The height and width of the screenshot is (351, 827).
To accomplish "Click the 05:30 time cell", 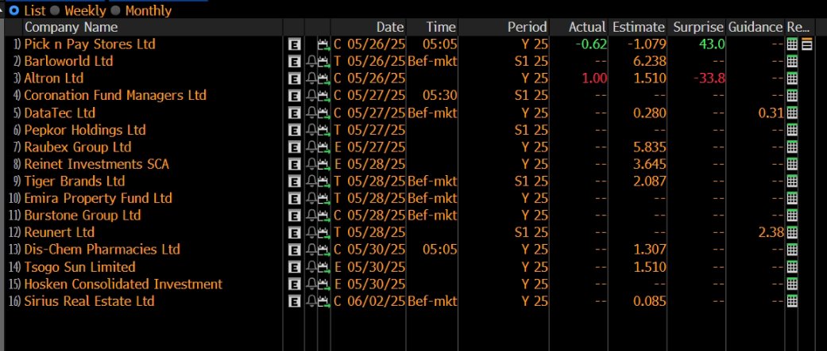I will [440, 96].
